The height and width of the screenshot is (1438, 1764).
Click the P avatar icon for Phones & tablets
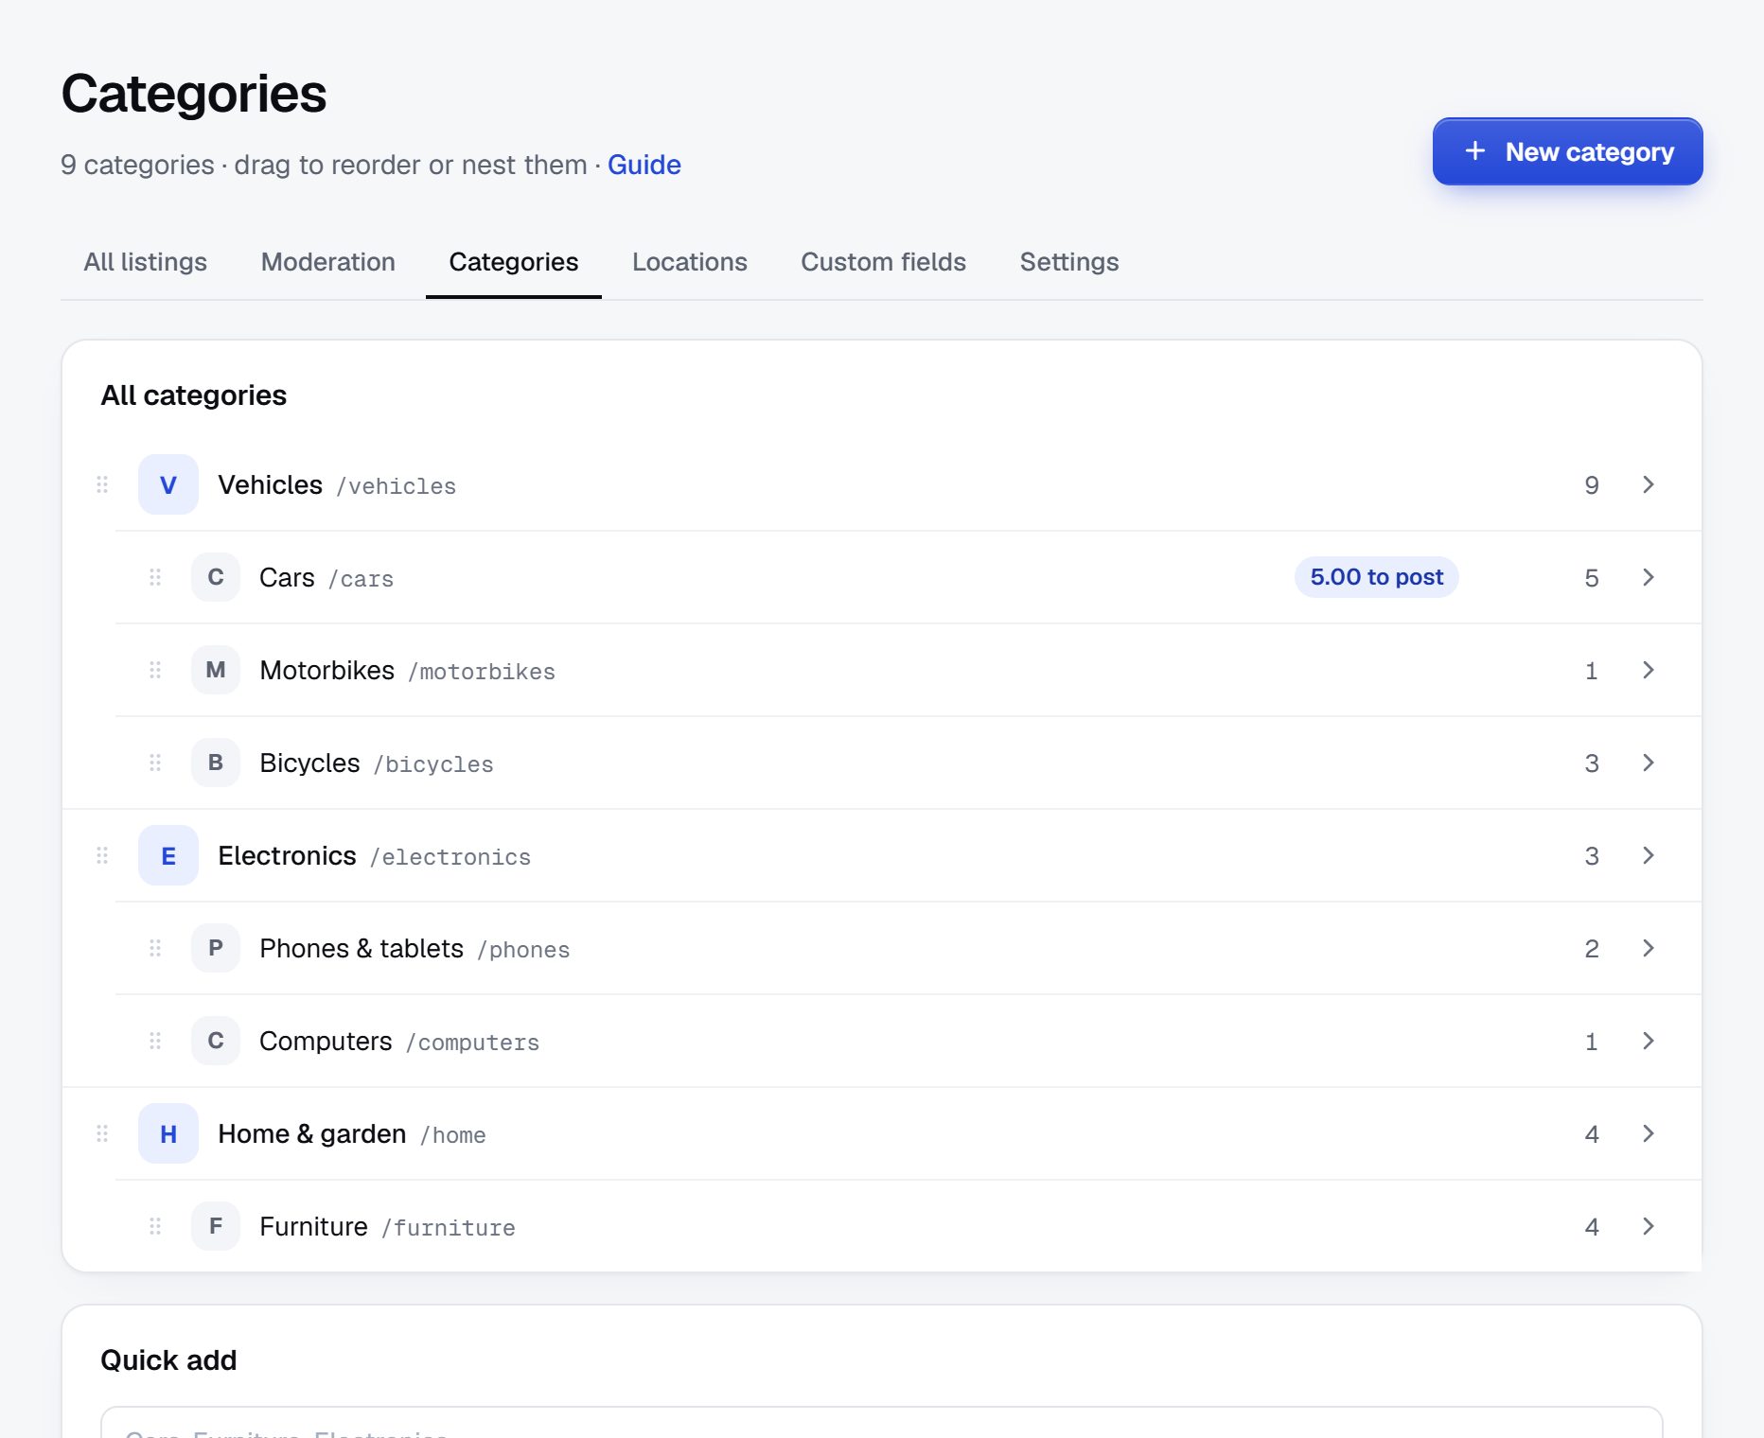coord(216,948)
